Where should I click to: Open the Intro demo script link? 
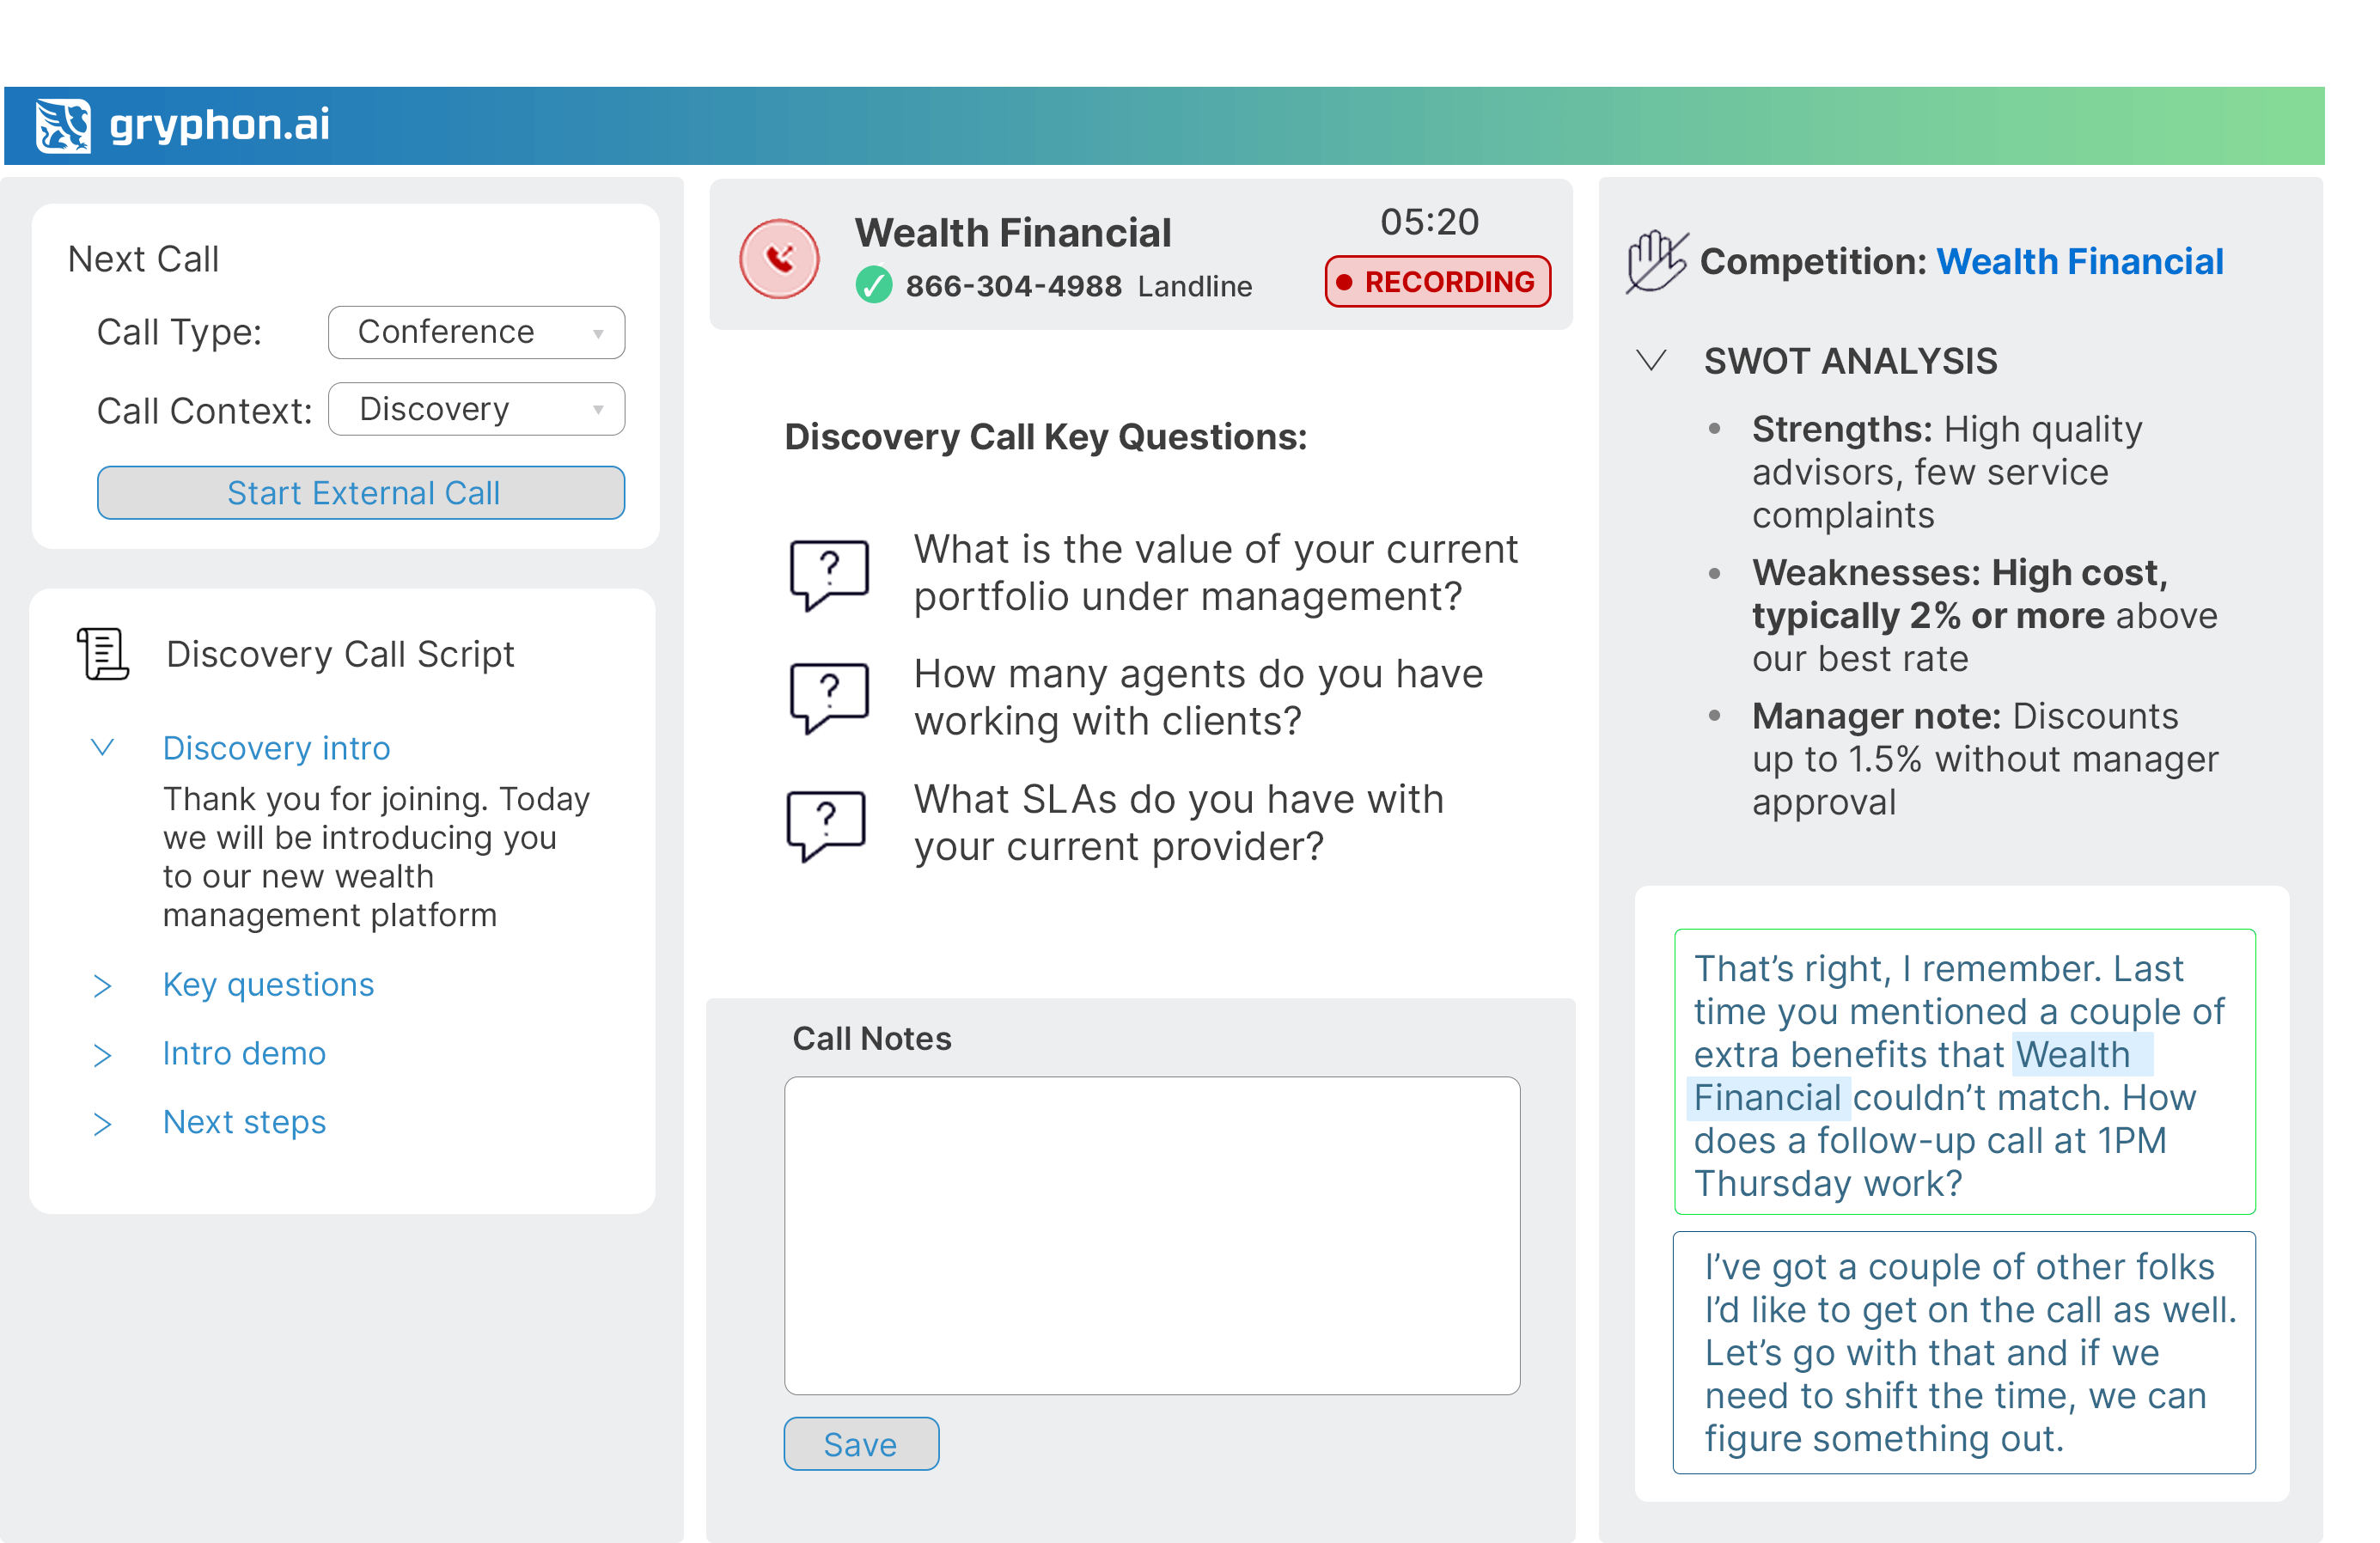click(244, 1053)
